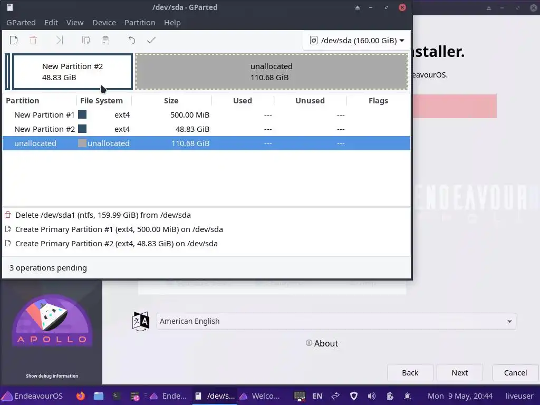Click the EN keyboard layout indicator
Screen dimensions: 540x405
point(317,396)
